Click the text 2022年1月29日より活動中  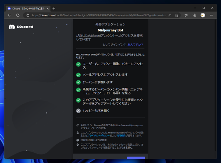pyautogui.click(x=94, y=140)
